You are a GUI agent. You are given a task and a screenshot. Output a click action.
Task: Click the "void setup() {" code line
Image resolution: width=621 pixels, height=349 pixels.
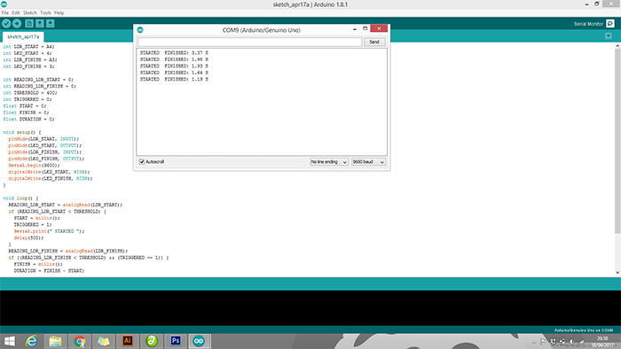22,132
